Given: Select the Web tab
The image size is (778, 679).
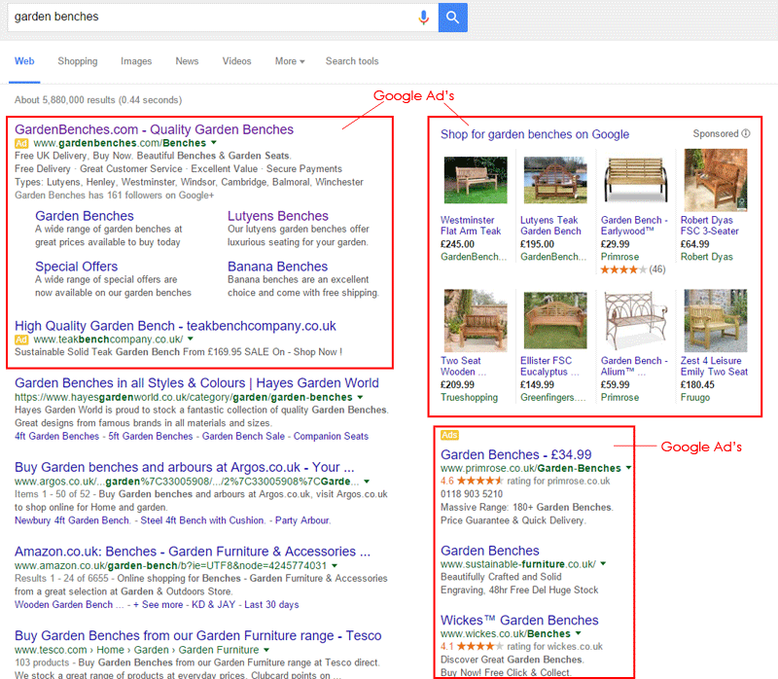Looking at the screenshot, I should (24, 61).
